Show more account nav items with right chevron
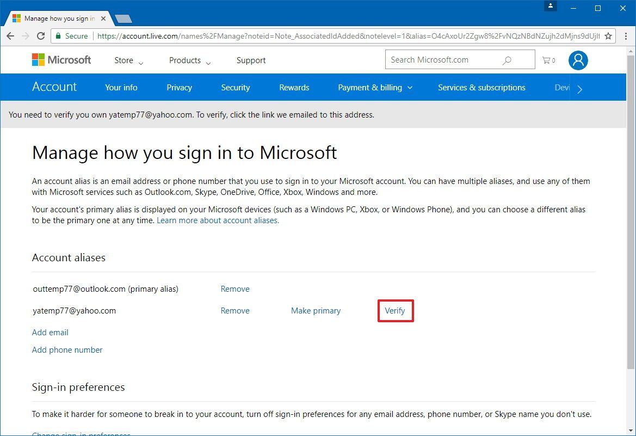Viewport: 636px width, 436px height. pyautogui.click(x=579, y=89)
